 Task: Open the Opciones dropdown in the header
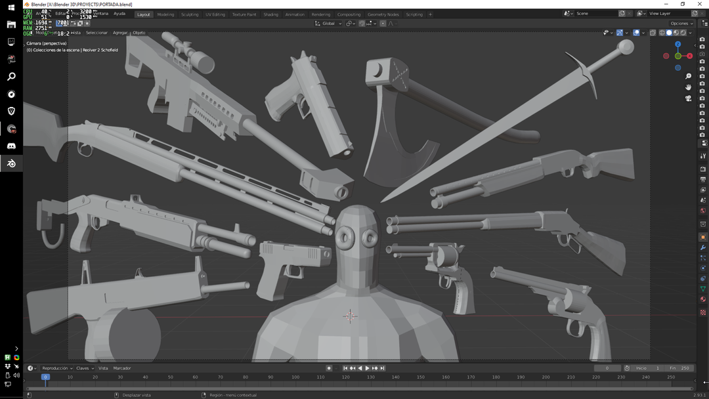[x=681, y=23]
